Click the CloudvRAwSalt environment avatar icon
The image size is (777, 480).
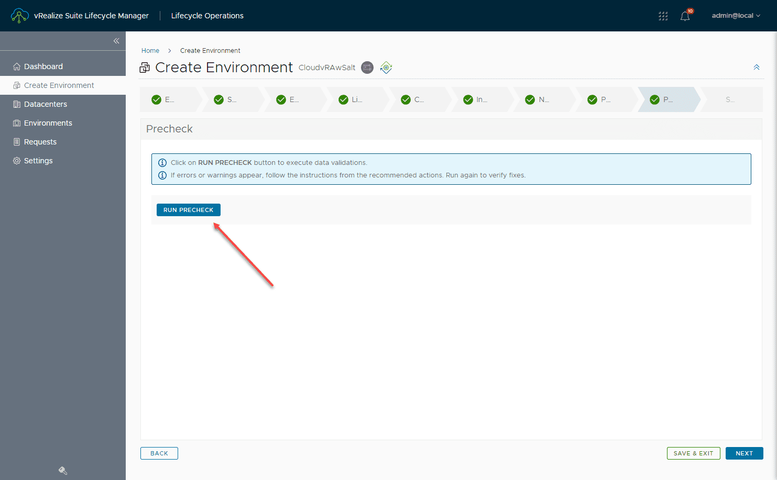tap(367, 68)
